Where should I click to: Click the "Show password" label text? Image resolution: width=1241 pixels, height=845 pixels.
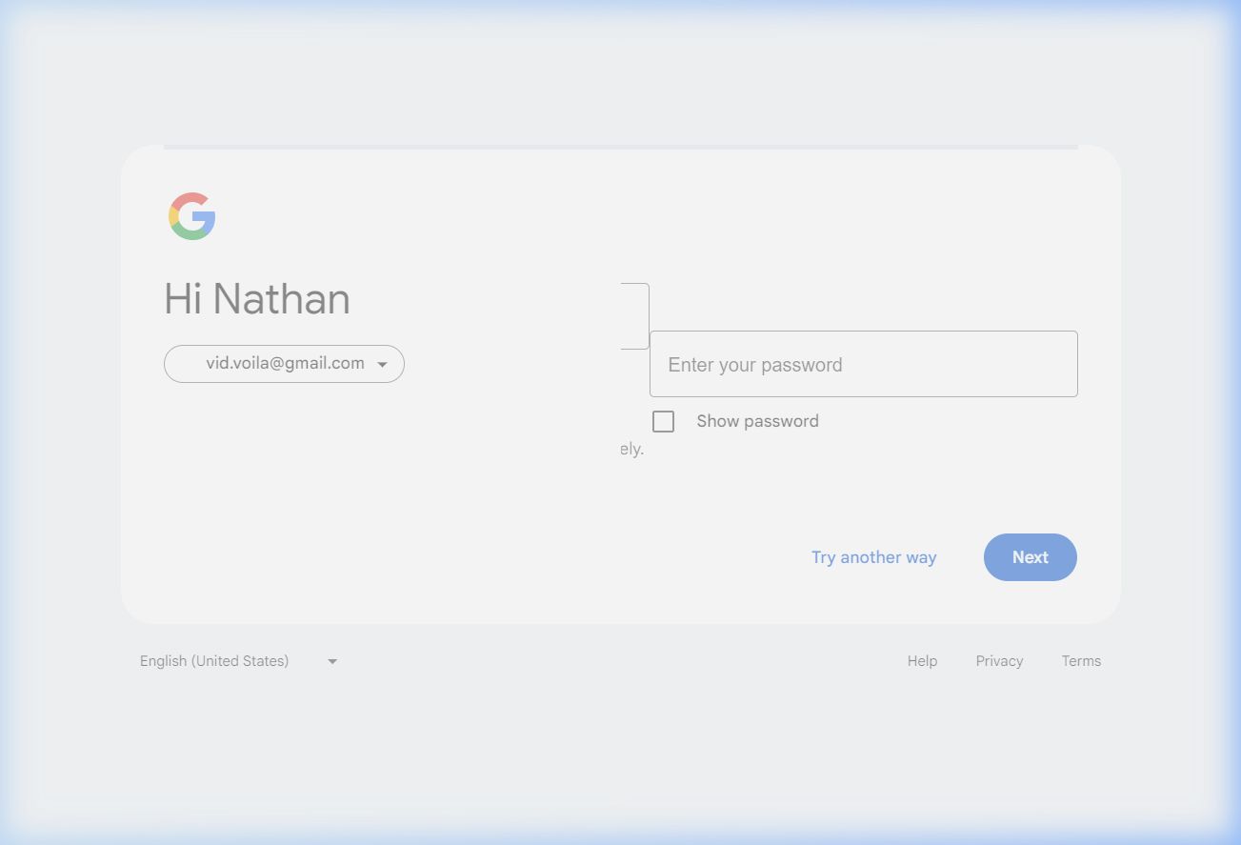pos(757,421)
